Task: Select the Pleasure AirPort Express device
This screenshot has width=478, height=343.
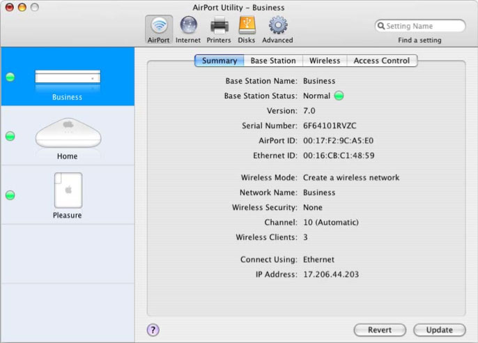Action: tap(68, 195)
